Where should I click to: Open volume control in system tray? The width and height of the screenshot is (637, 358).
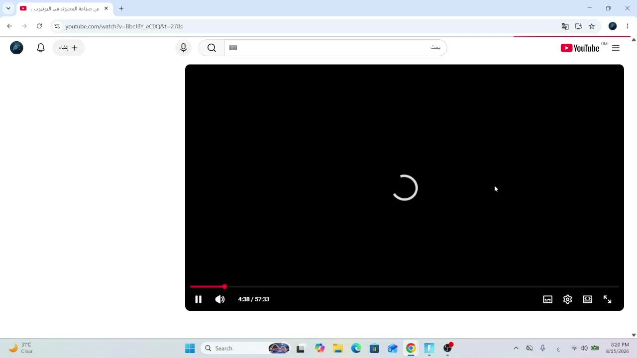pyautogui.click(x=584, y=349)
